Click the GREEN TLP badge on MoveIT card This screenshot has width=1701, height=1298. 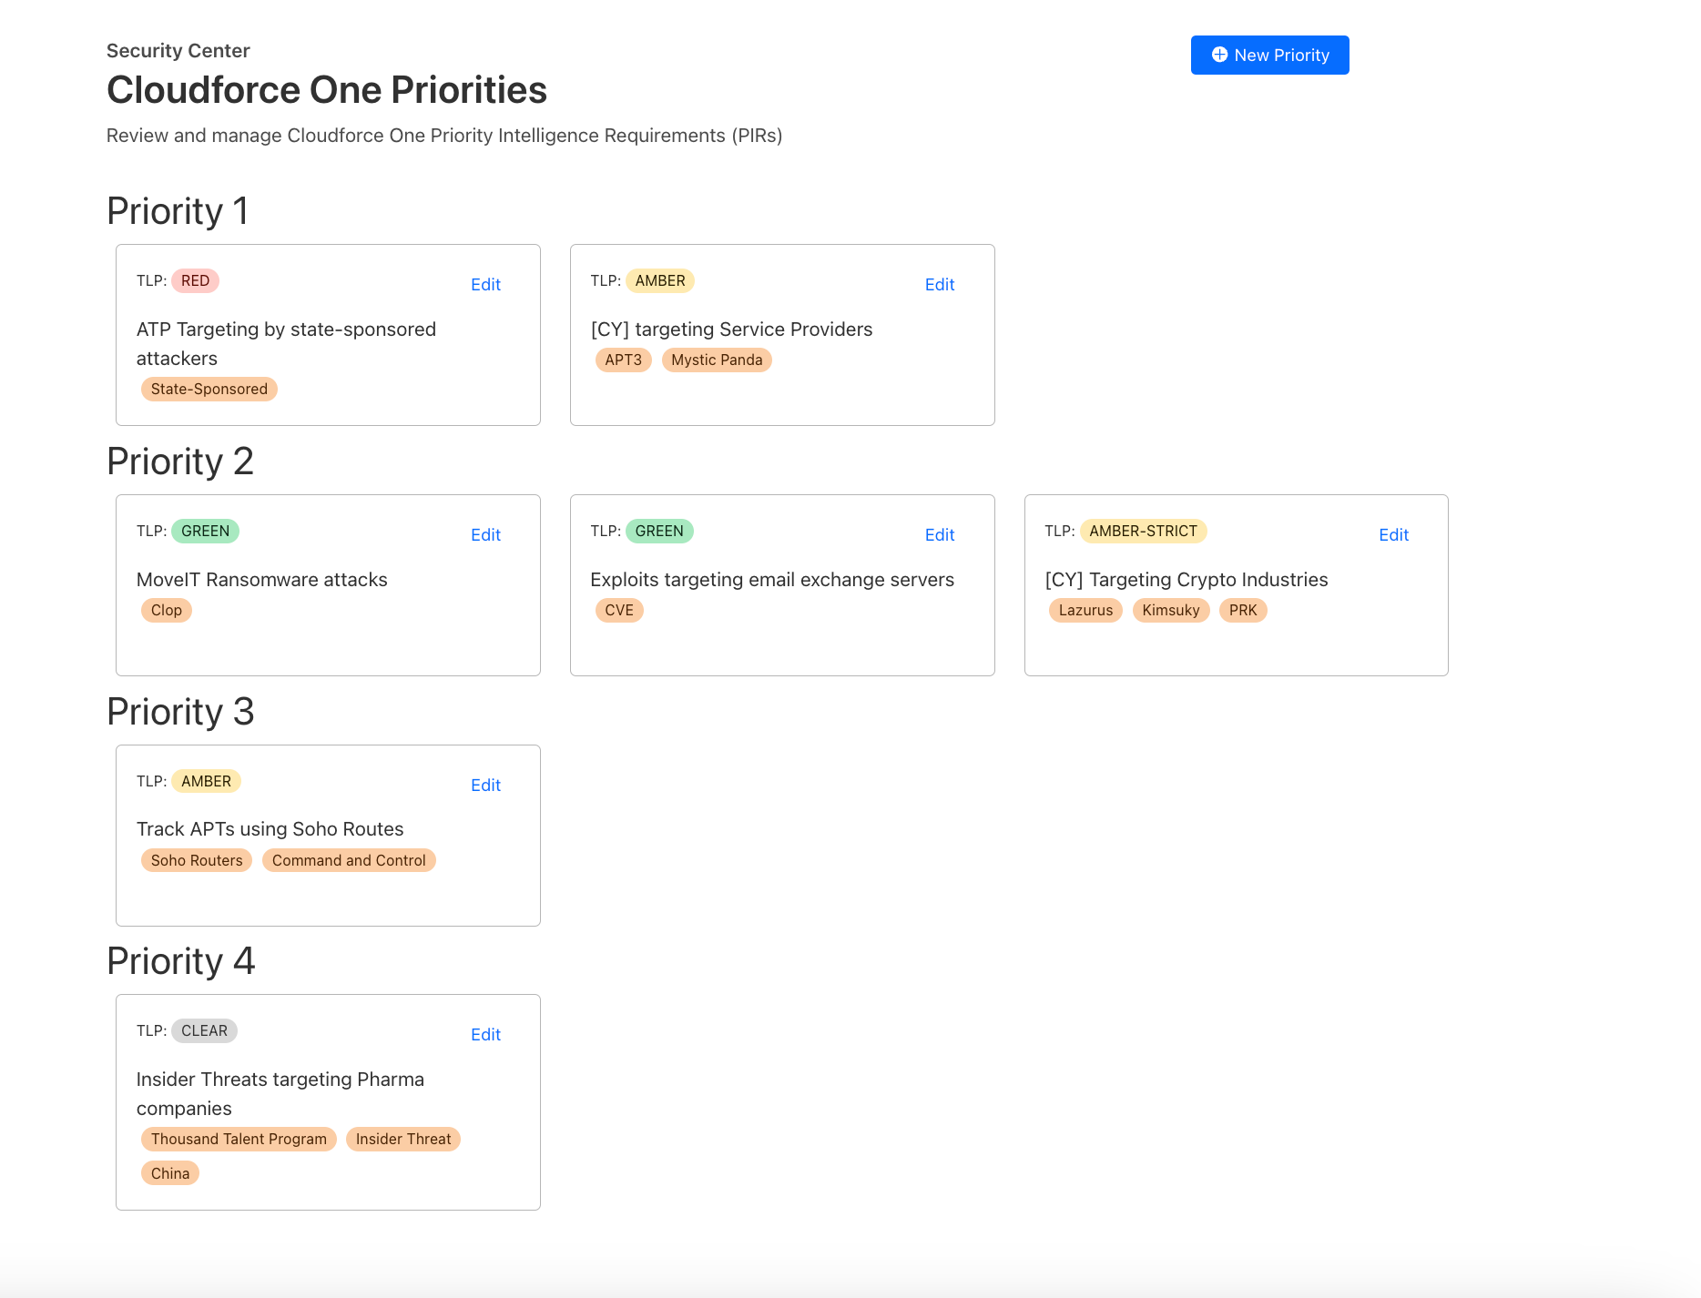coord(205,531)
